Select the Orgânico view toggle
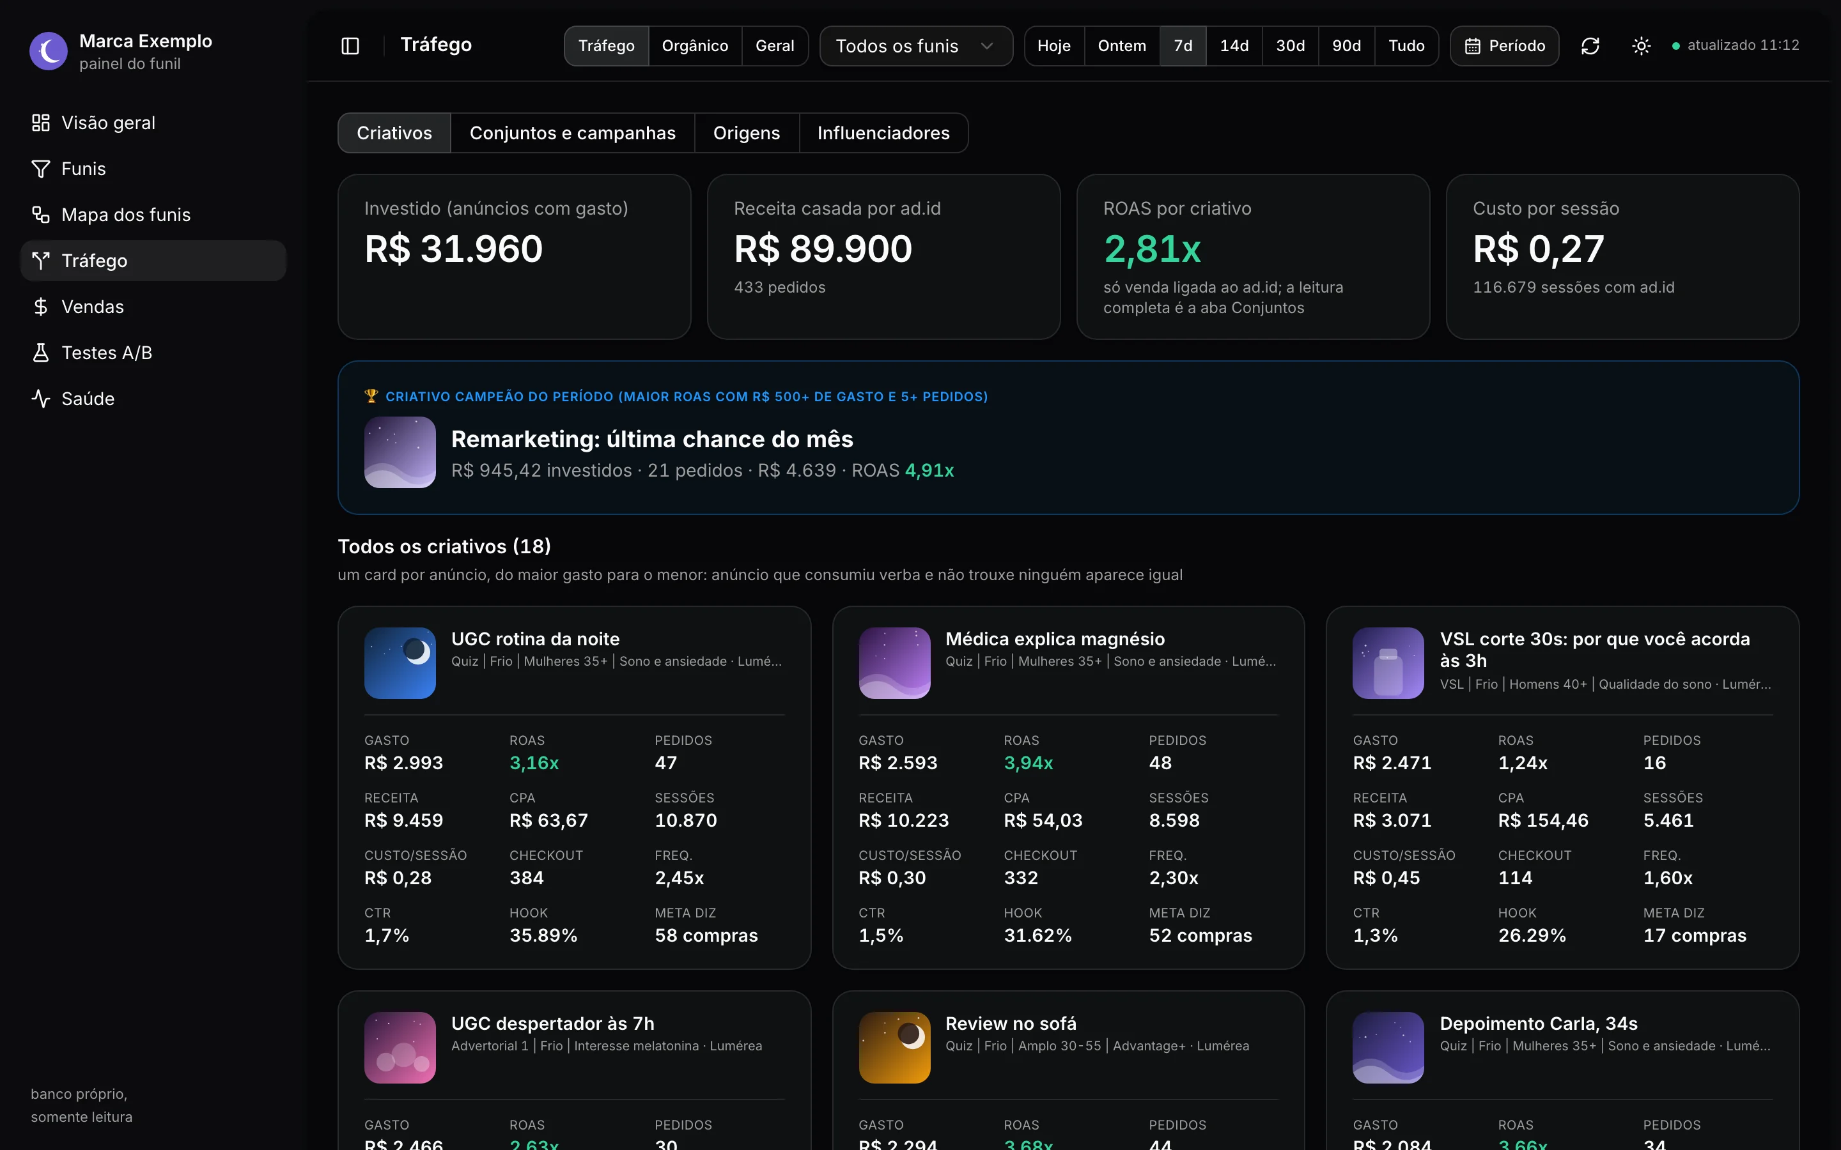Viewport: 1841px width, 1150px height. 695,45
